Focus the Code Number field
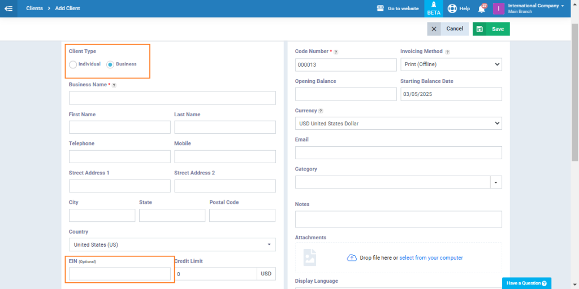Image resolution: width=579 pixels, height=289 pixels. [346, 64]
